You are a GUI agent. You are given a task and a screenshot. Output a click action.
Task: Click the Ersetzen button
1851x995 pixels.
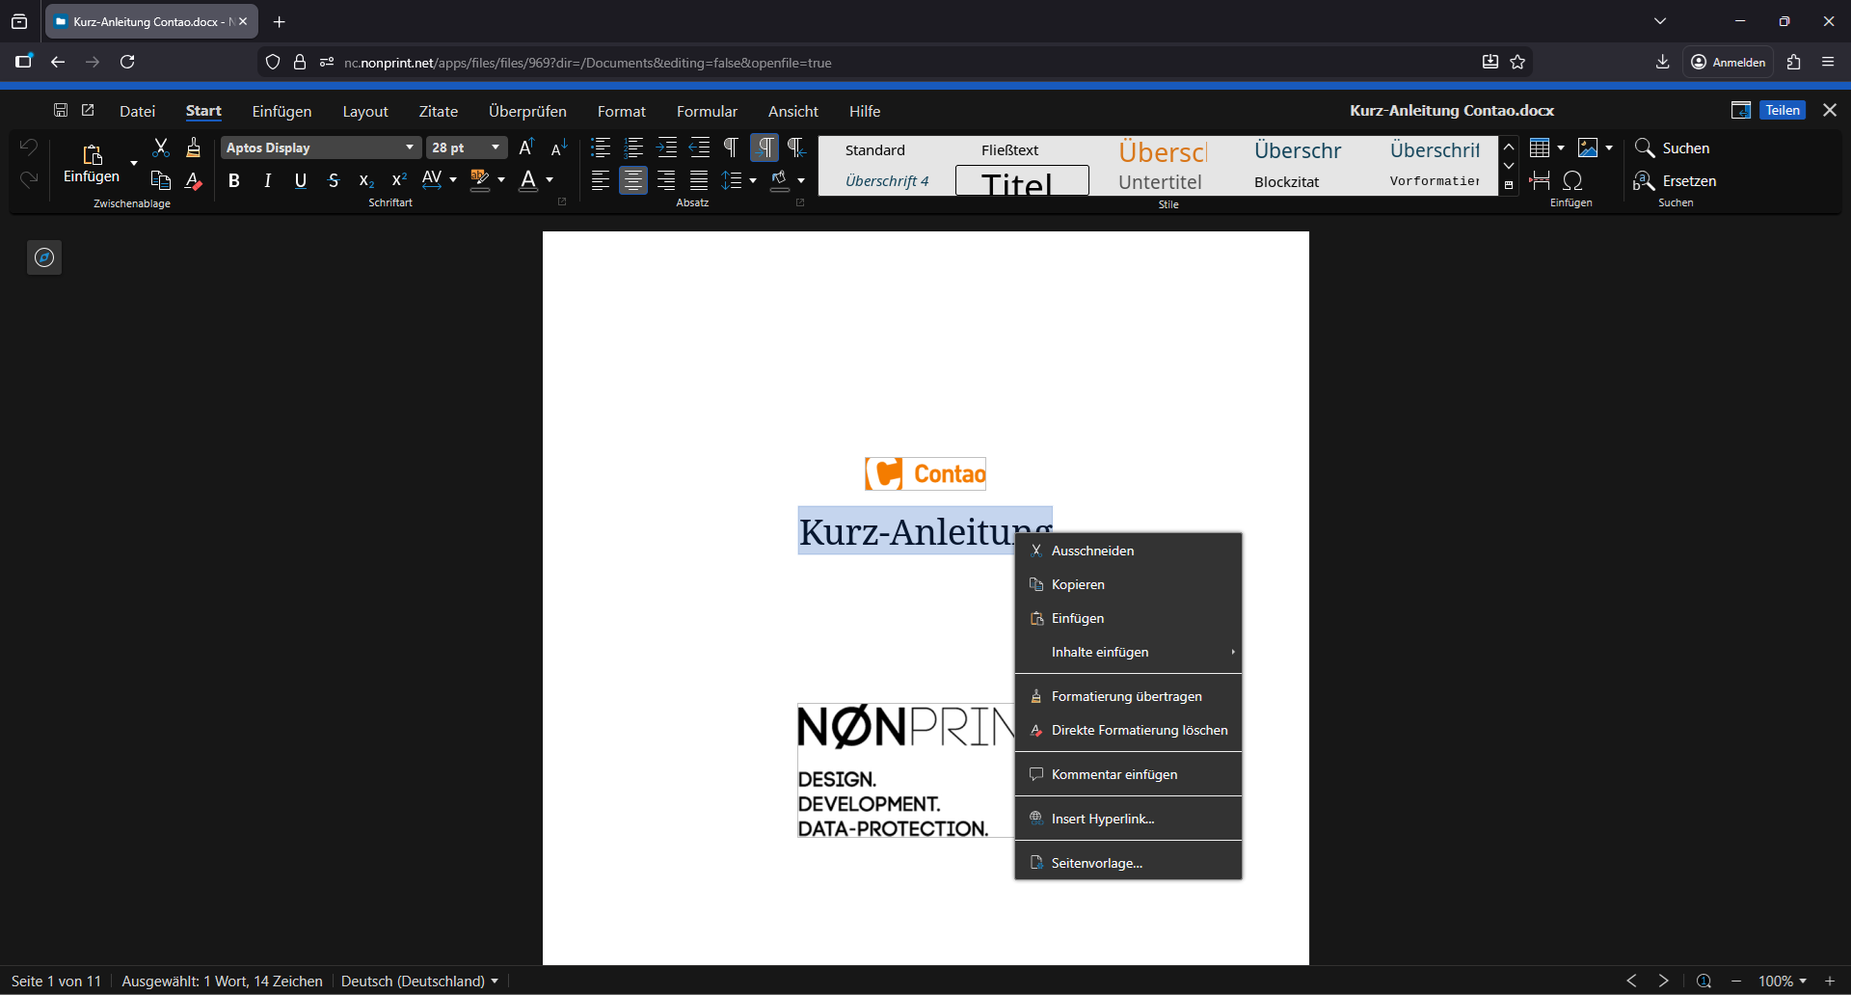pos(1677,180)
